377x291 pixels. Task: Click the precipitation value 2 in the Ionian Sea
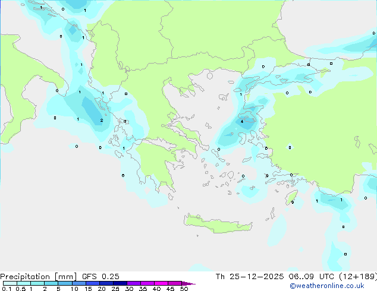(x=102, y=121)
